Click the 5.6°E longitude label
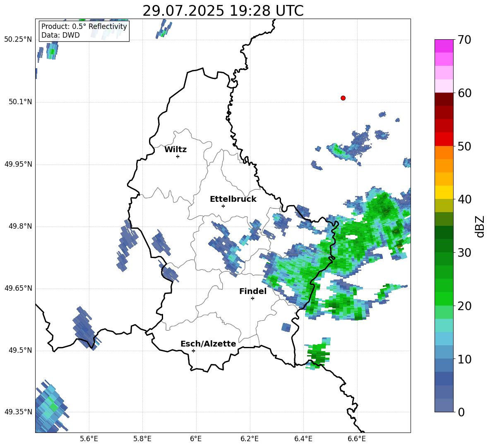 point(89,439)
